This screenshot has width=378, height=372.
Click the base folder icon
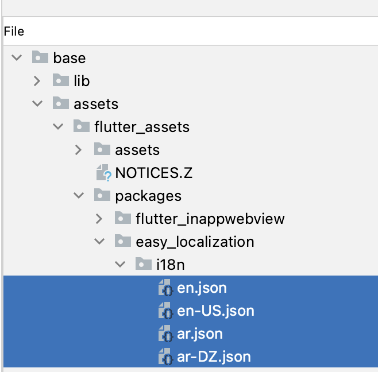coord(40,57)
